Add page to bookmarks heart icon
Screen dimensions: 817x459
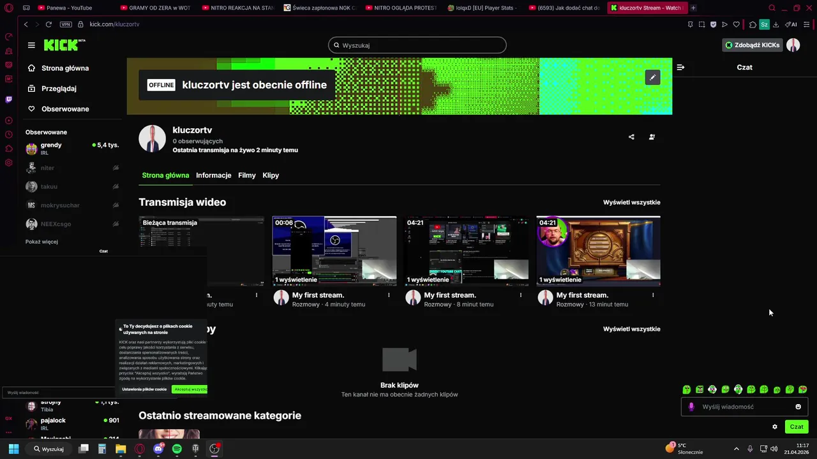tap(736, 24)
